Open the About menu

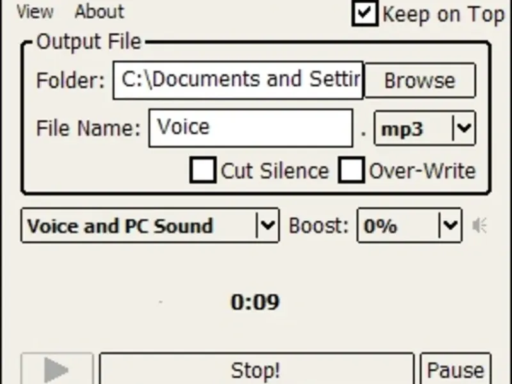coord(99,12)
